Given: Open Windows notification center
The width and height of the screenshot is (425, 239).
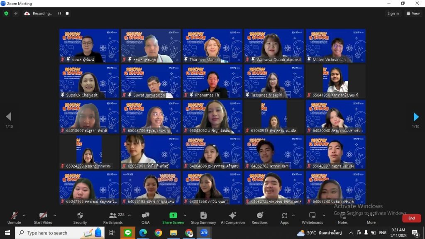Looking at the screenshot, I should (415, 233).
